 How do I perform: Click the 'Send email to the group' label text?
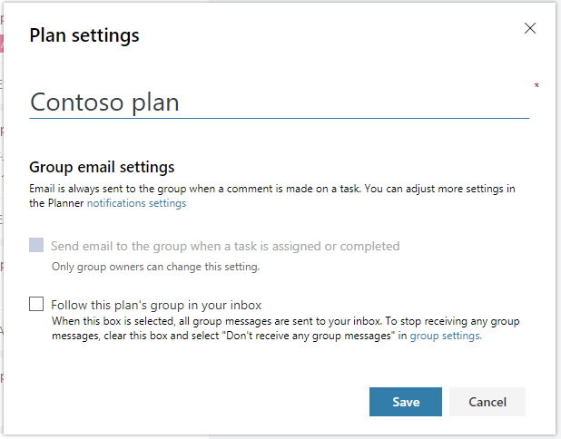[x=225, y=246]
